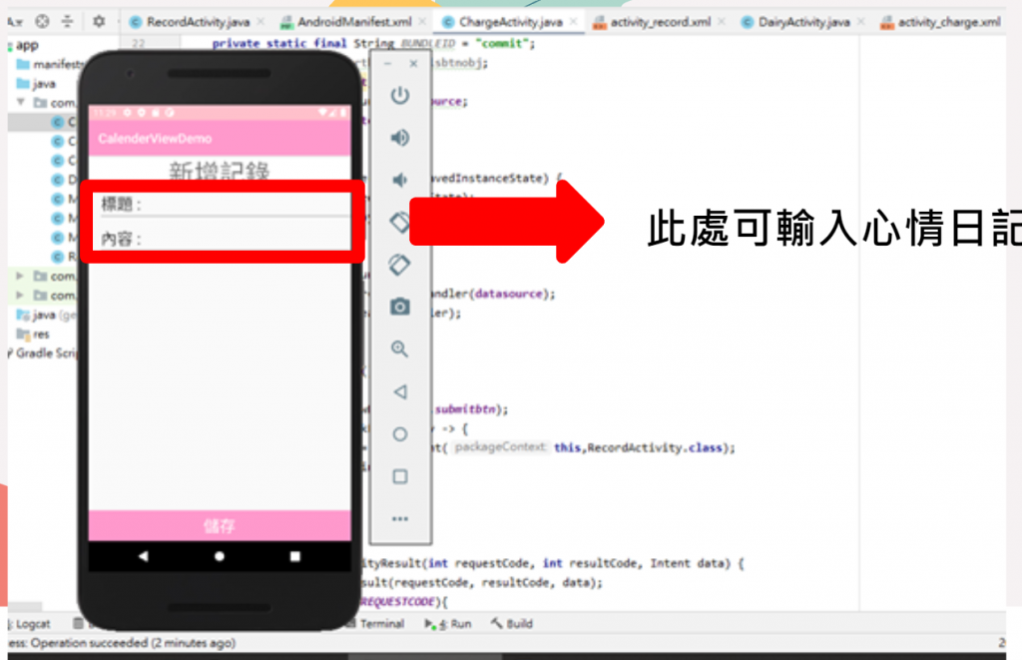Screen dimensions: 1022x660
Task: Take screenshot with emulator camera icon
Action: click(399, 307)
